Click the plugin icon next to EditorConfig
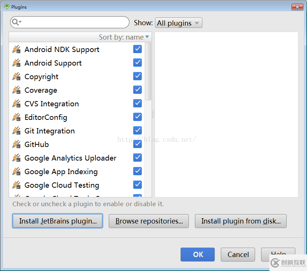The height and width of the screenshot is (271, 307). click(x=17, y=117)
